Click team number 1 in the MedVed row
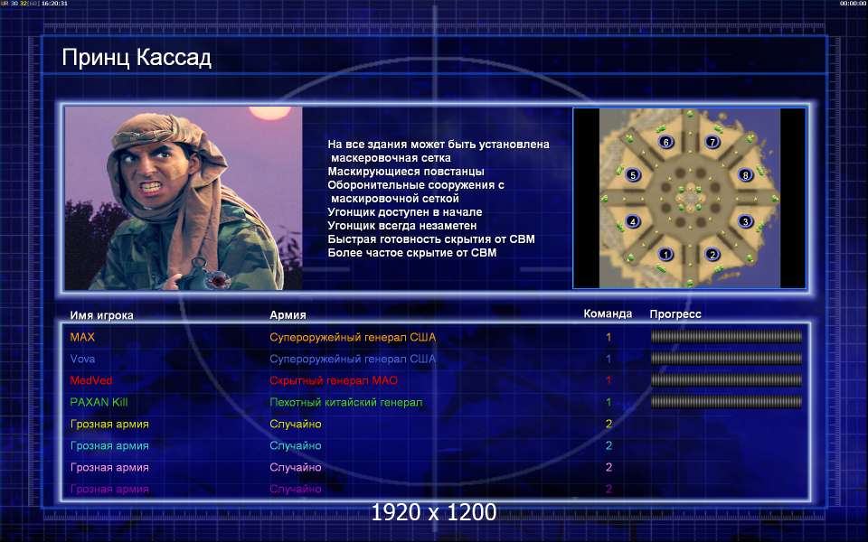The image size is (868, 542). [609, 380]
